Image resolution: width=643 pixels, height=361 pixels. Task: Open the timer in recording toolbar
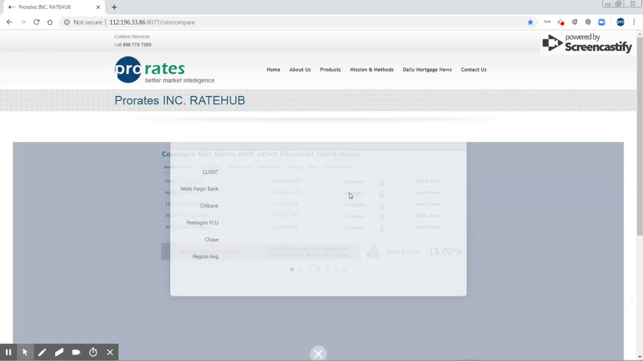(x=93, y=352)
